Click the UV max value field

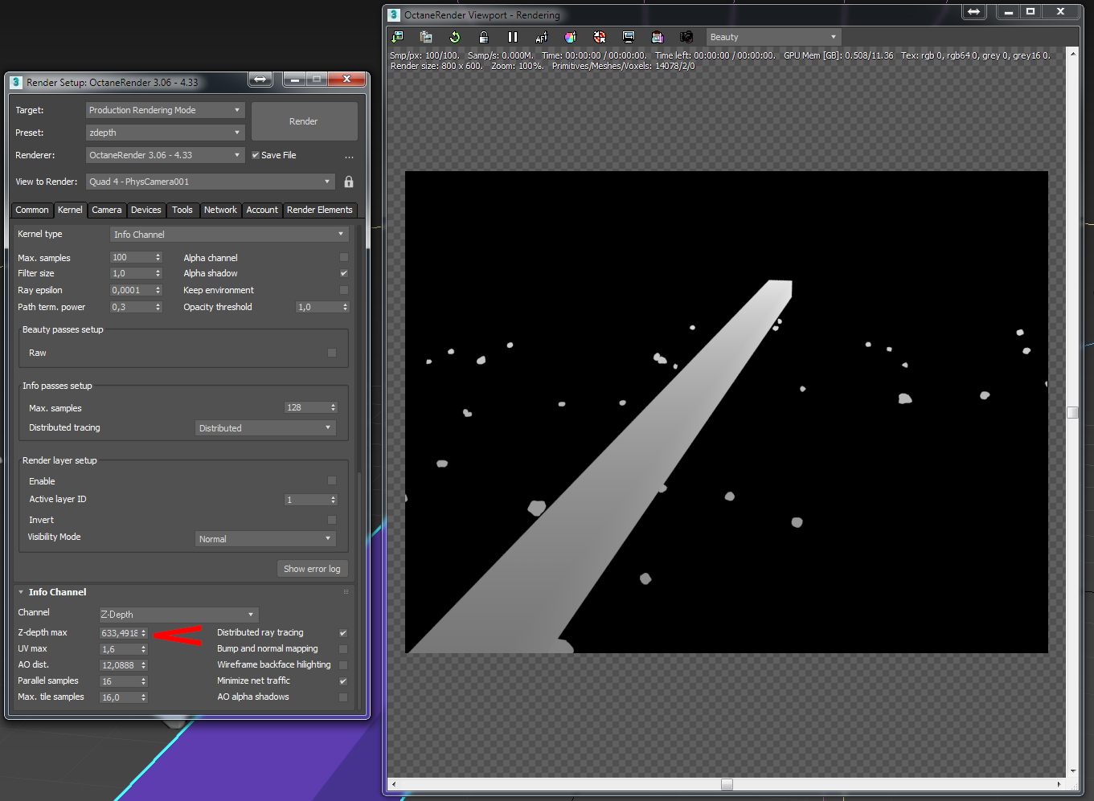coord(120,649)
